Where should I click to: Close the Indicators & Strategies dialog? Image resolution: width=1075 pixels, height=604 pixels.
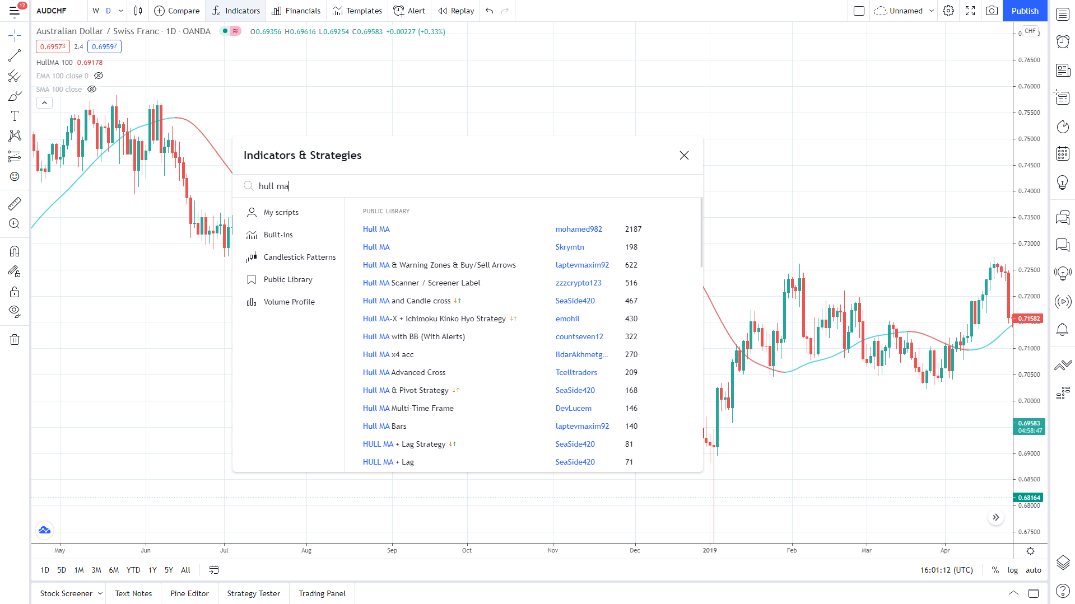pyautogui.click(x=684, y=155)
